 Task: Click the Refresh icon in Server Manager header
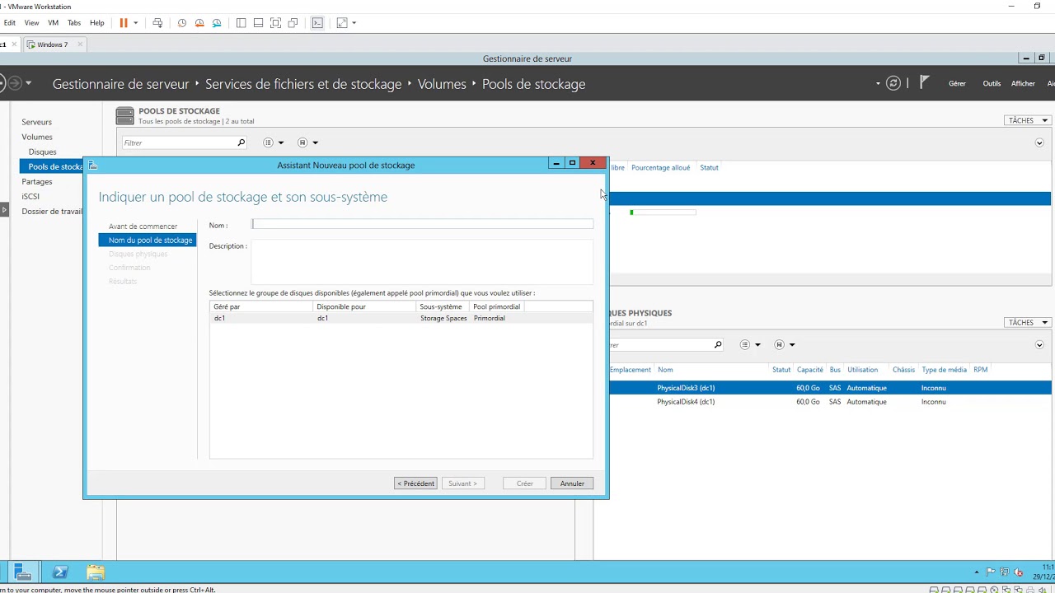tap(893, 83)
